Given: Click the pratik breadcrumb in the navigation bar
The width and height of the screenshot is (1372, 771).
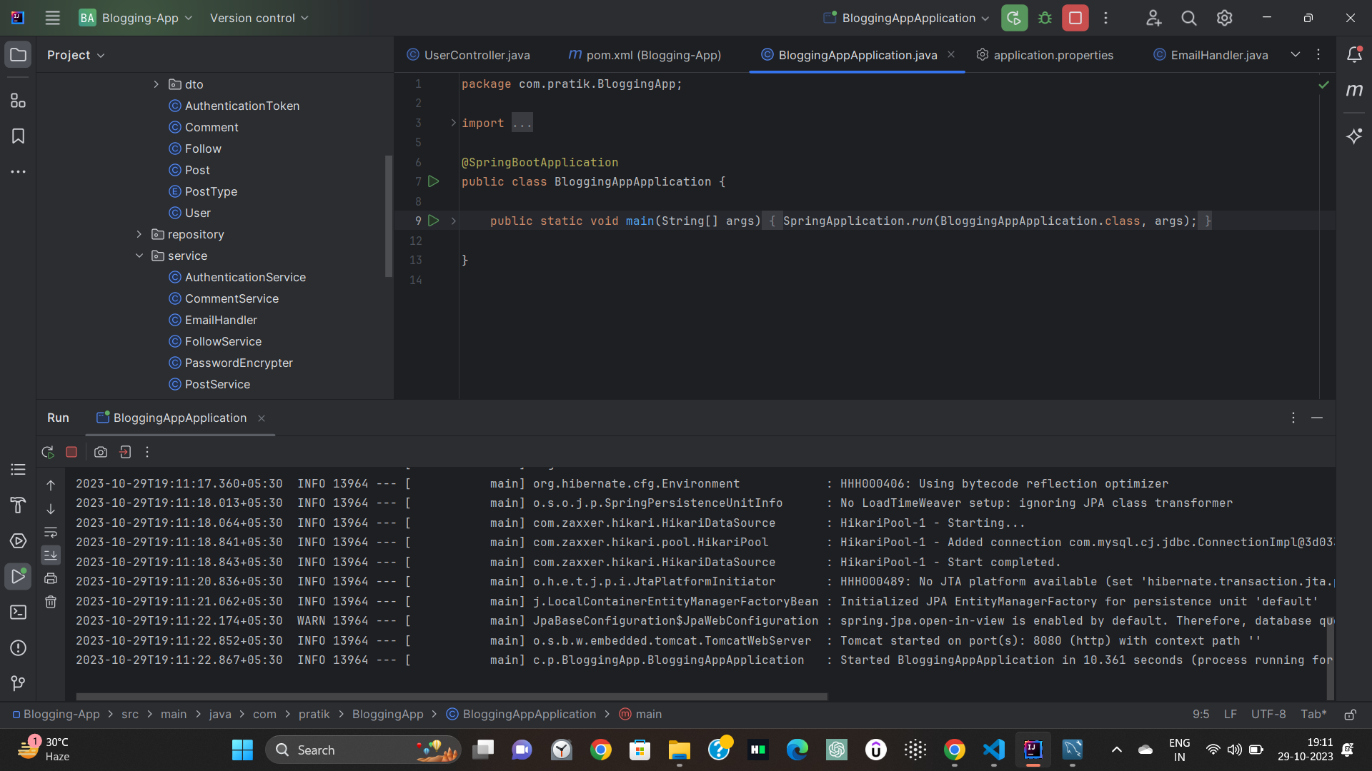Looking at the screenshot, I should coord(314,714).
